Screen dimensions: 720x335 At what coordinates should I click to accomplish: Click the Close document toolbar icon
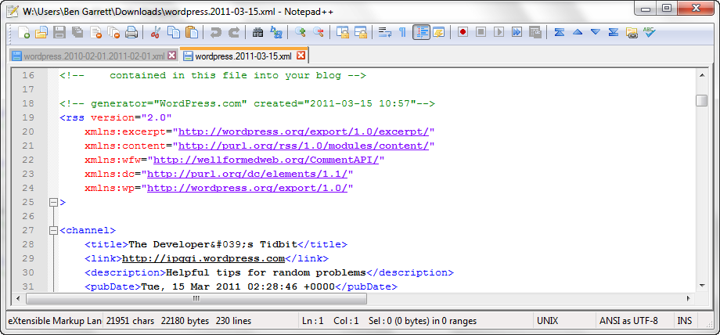pos(96,32)
